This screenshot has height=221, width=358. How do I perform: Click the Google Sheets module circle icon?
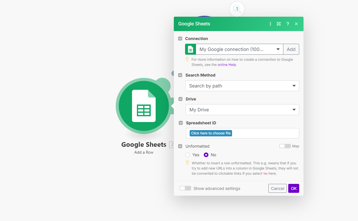point(144,106)
